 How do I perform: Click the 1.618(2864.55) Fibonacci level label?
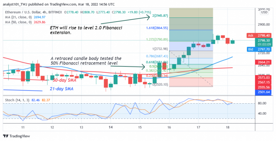click(157, 28)
